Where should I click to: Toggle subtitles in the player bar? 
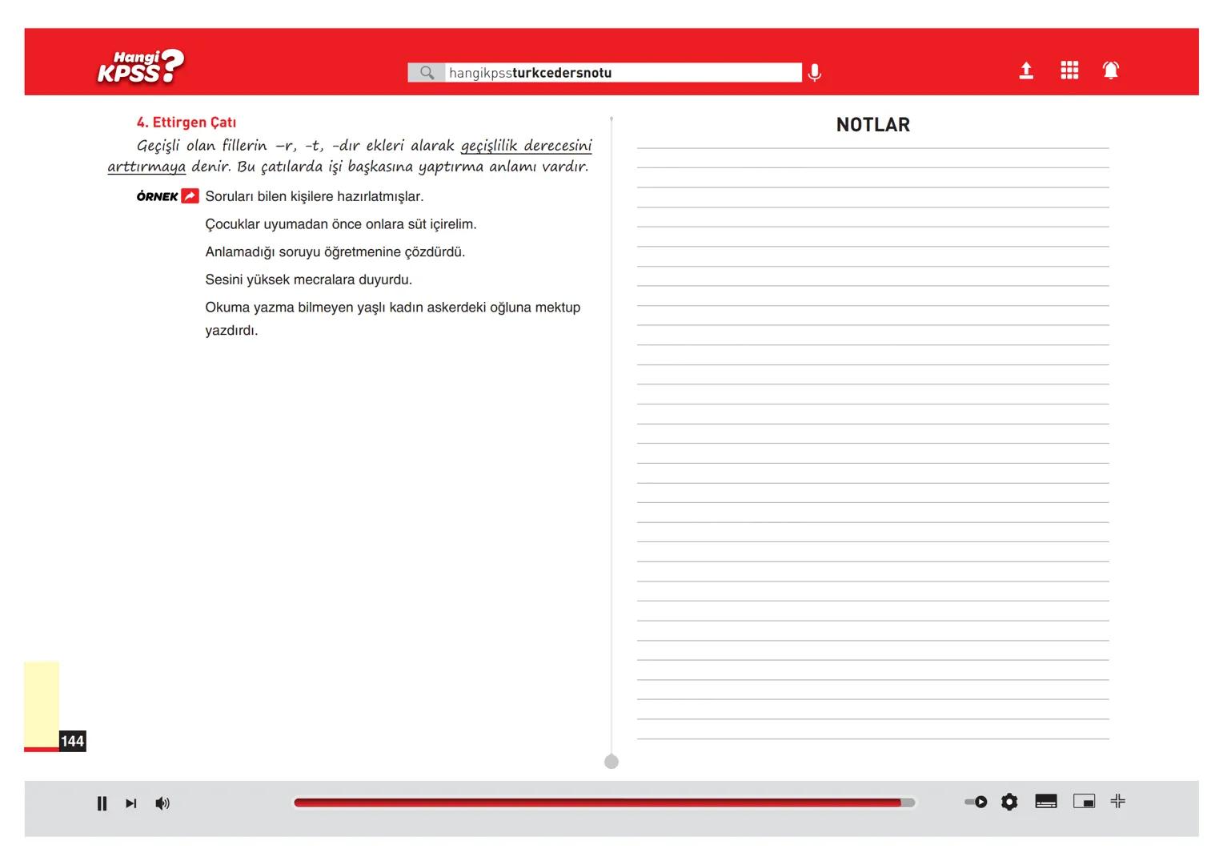pyautogui.click(x=1045, y=802)
